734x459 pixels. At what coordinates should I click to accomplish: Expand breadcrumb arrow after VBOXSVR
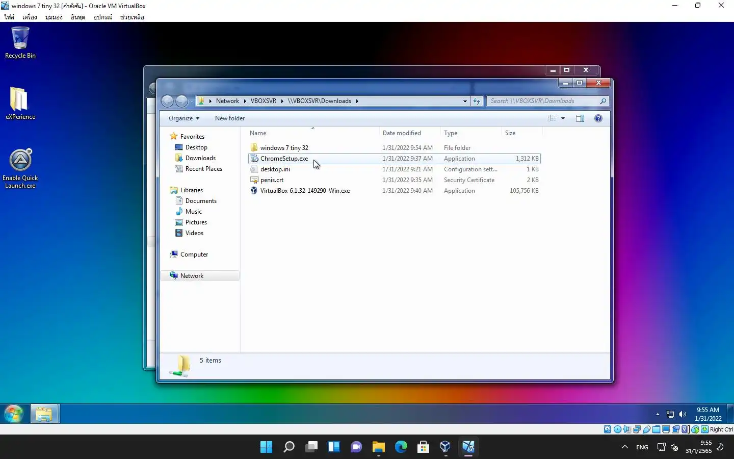(x=282, y=101)
